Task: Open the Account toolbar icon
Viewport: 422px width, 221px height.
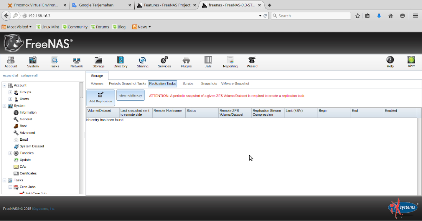Action: (x=11, y=62)
